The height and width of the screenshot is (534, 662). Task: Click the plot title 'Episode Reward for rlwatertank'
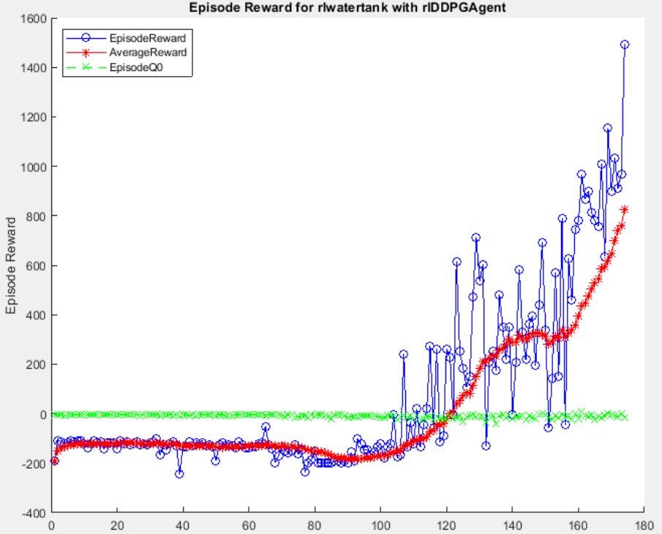347,7
